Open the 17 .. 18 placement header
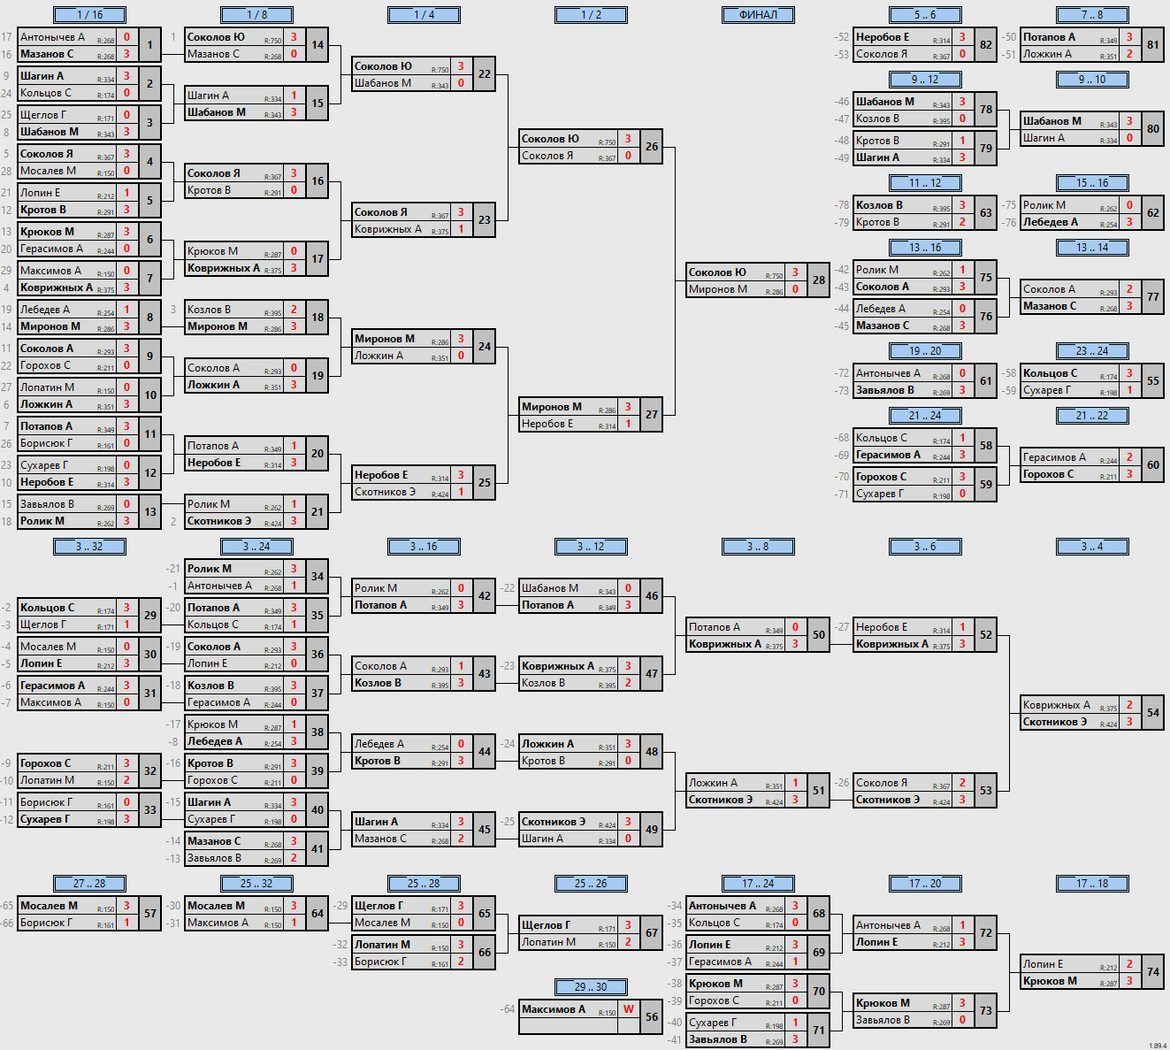 [x=1092, y=883]
